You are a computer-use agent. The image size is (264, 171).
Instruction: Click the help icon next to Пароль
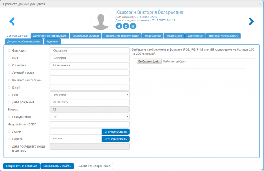[9, 139]
